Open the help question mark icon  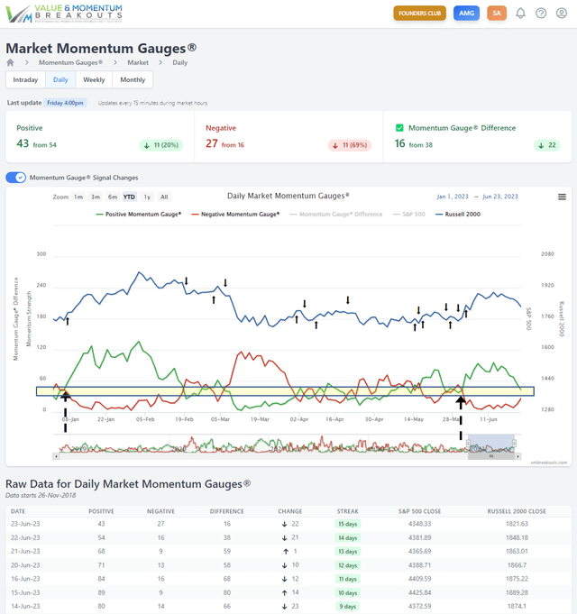click(x=541, y=14)
